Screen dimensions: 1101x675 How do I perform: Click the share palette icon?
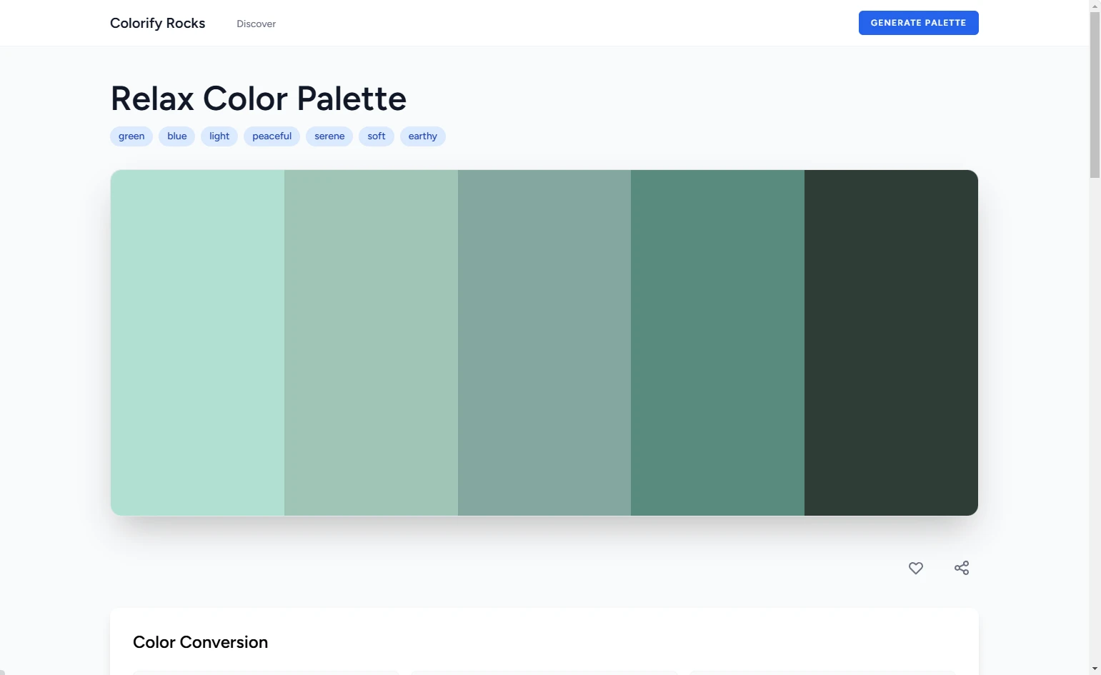coord(962,568)
